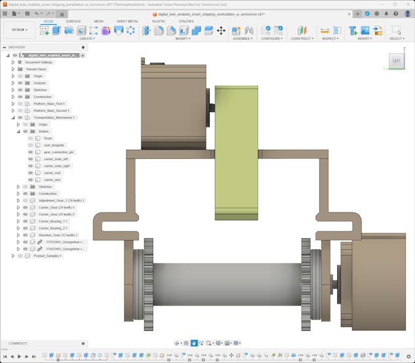The height and width of the screenshot is (363, 415).
Task: Open the Construct menu
Action: 302,39
